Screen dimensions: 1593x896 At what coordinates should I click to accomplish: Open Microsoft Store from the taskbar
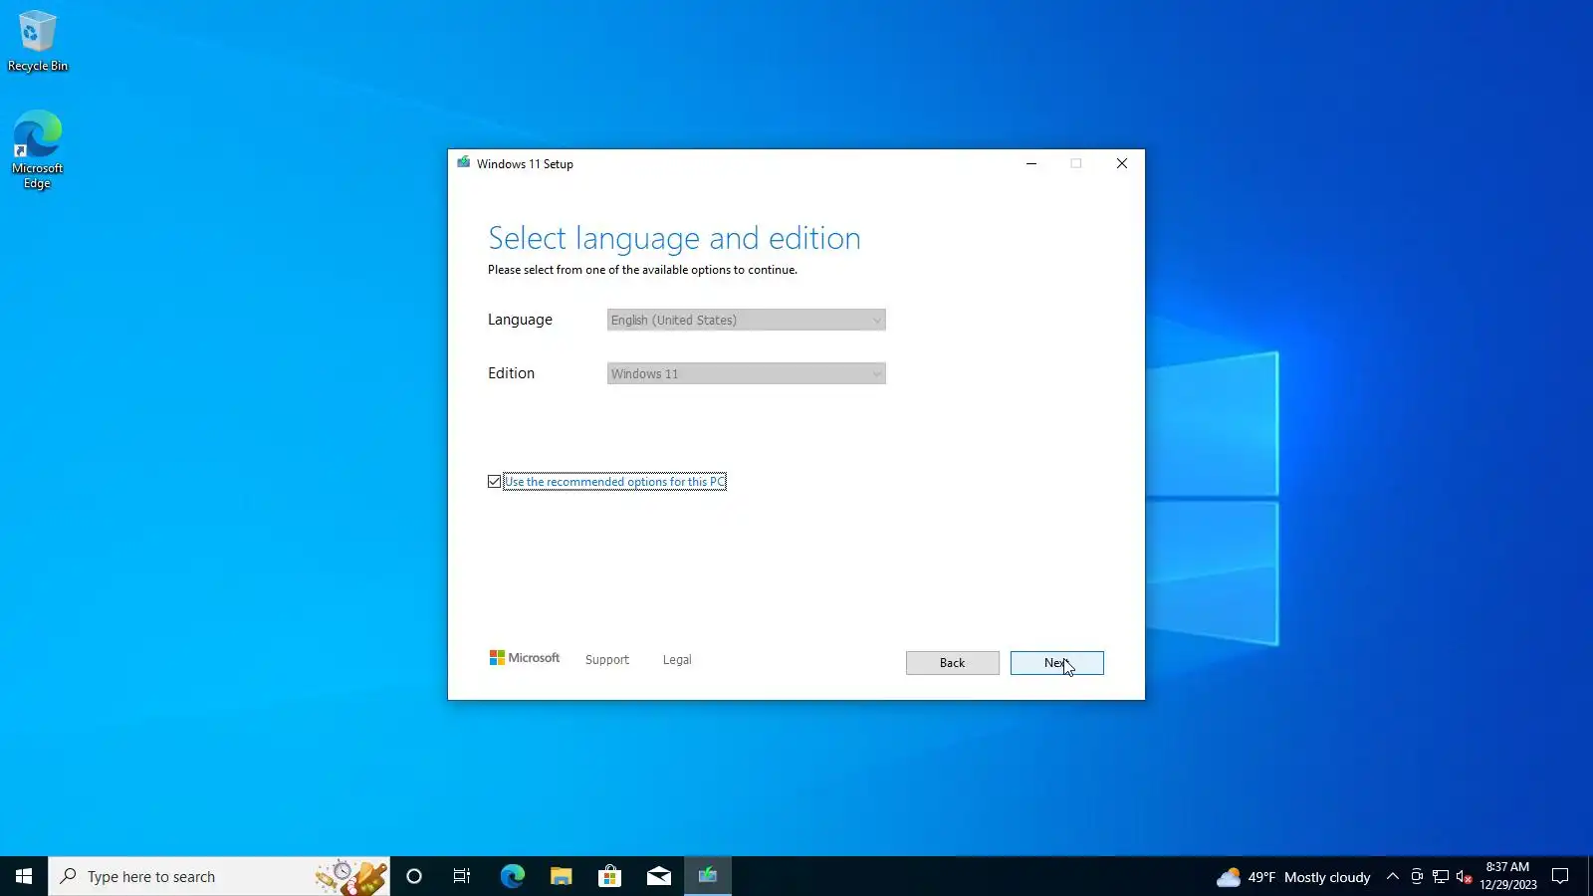point(609,876)
